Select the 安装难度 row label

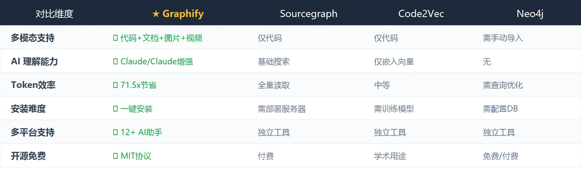click(28, 109)
